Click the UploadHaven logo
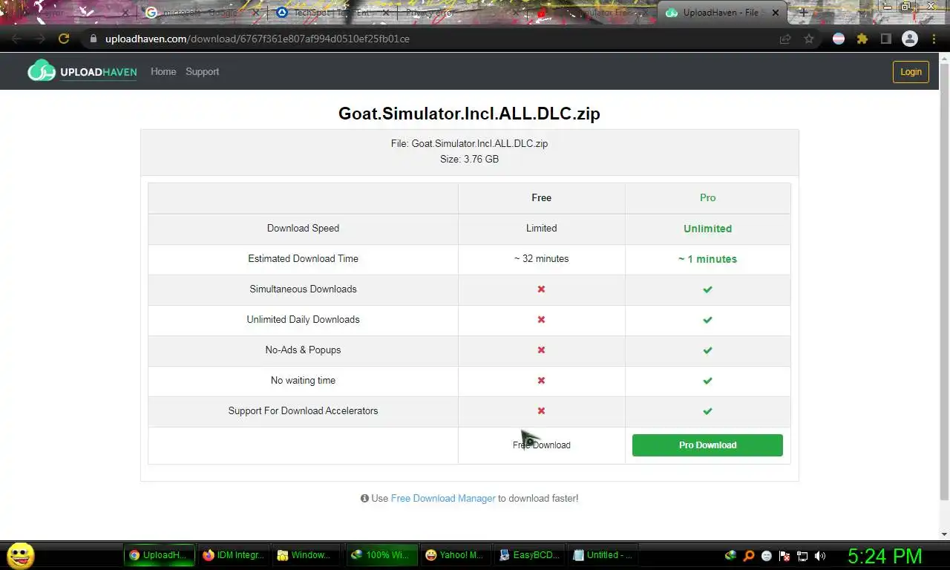 pos(82,71)
